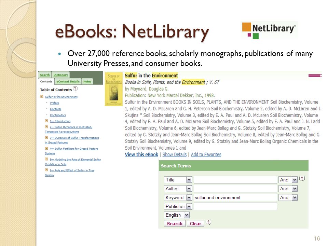Screen dimensions: 328x246
Task: Click the help icon beside the Title row
Action: [302, 179]
